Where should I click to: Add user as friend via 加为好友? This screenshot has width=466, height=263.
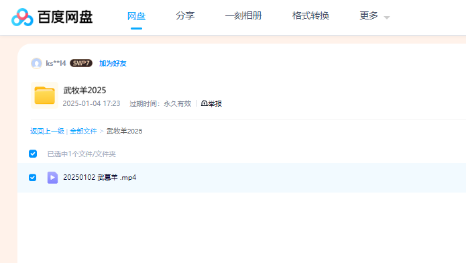[113, 63]
